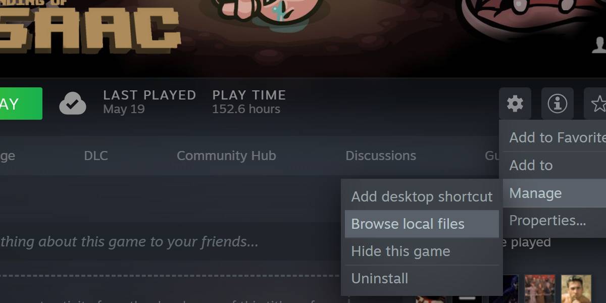606x303 pixels.
Task: Expand the Add to submenu
Action: [x=555, y=165]
